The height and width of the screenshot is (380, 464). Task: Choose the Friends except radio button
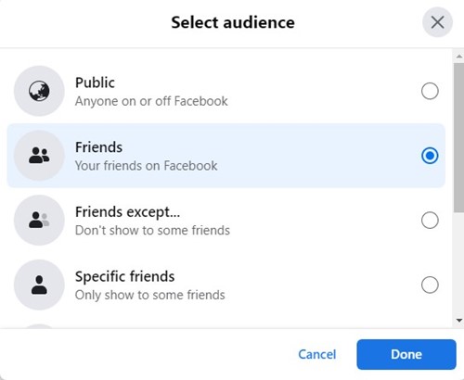click(x=430, y=220)
